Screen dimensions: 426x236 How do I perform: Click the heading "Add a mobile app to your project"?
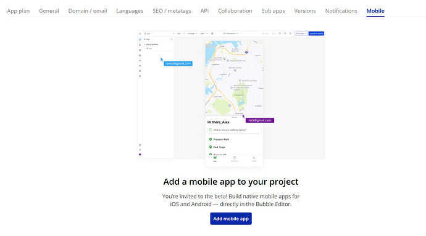[231, 182]
